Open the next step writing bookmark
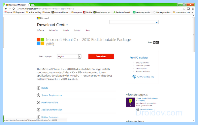The image size is (198, 125). (x=142, y=12)
